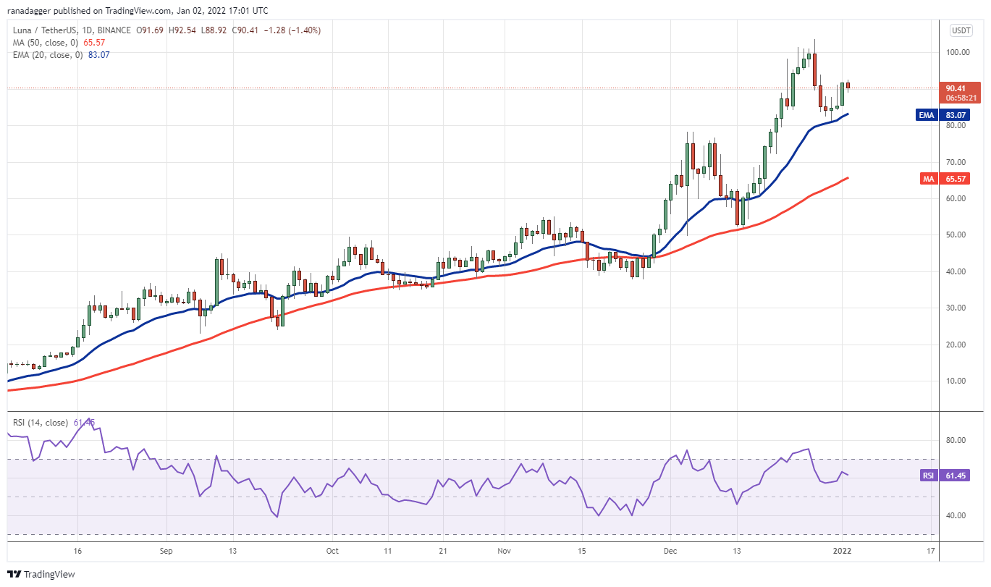Viewport: 991px width, 587px height.
Task: Open the USDT unit selector on price scale
Action: coord(963,30)
